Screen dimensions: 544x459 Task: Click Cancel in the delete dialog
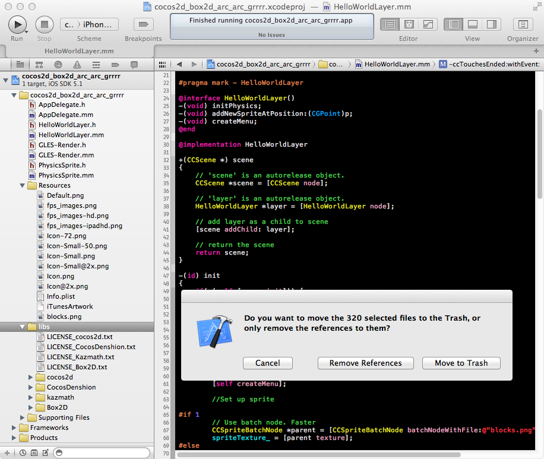point(267,363)
